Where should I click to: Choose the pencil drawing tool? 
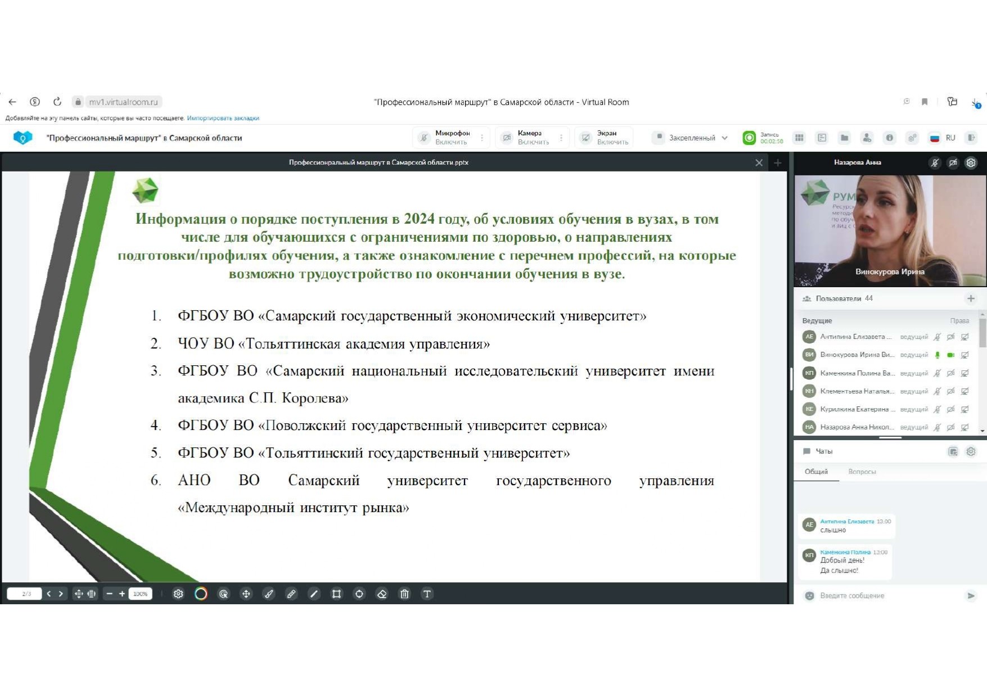(x=291, y=594)
